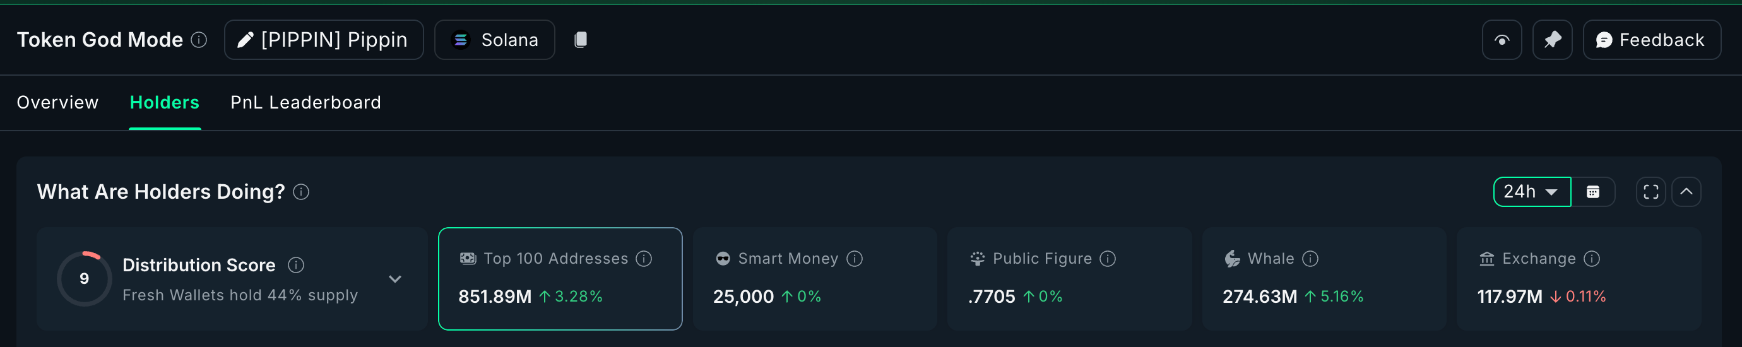This screenshot has width=1742, height=347.
Task: Click the [PIPPIN] Pippin token selector
Action: coord(323,40)
